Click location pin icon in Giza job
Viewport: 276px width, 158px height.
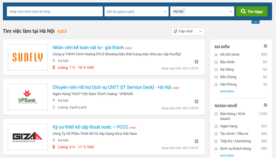click(x=54, y=140)
